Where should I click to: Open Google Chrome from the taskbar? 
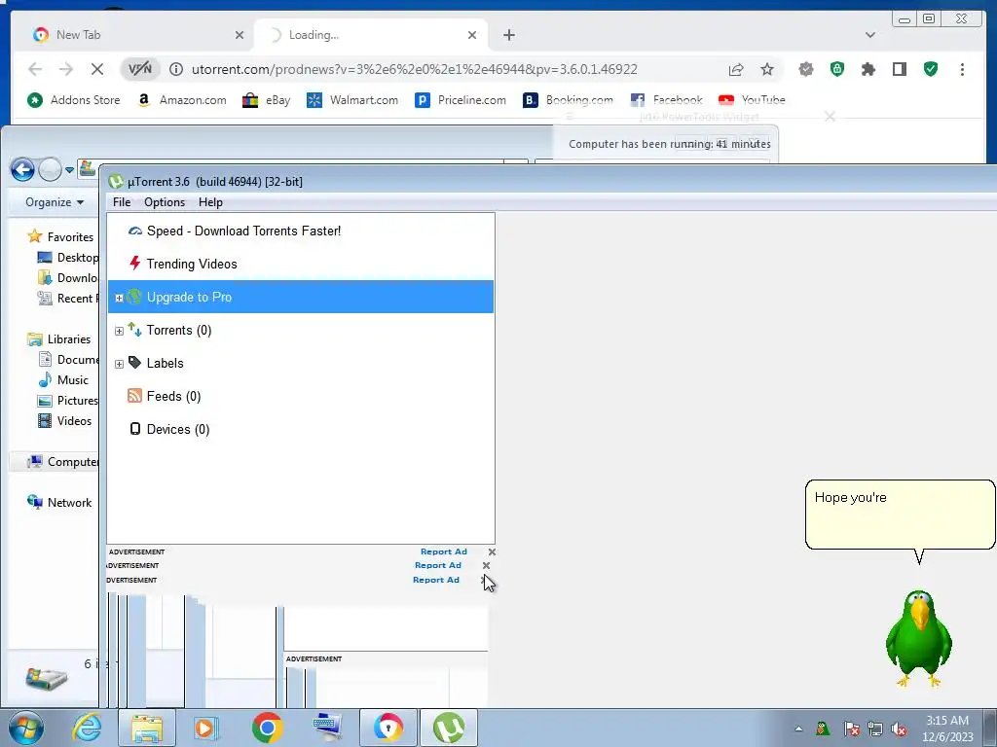(x=267, y=728)
